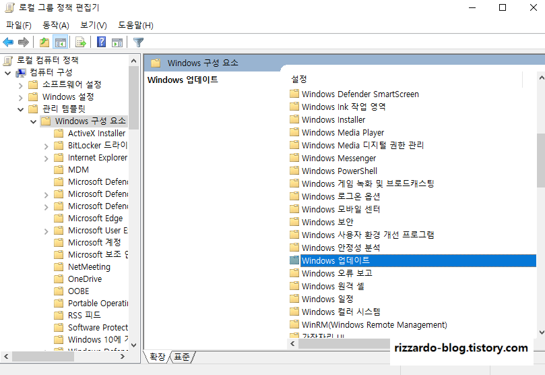This screenshot has width=545, height=375.
Task: Click the Windows Installer folder icon
Action: 294,119
